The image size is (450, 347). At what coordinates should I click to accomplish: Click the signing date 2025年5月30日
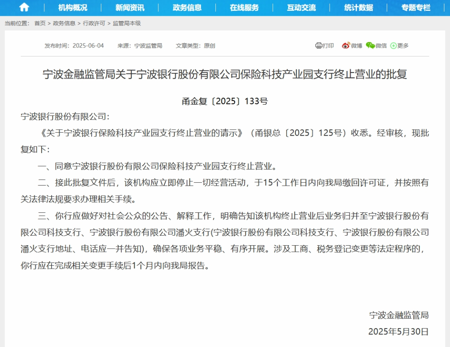coord(398,332)
